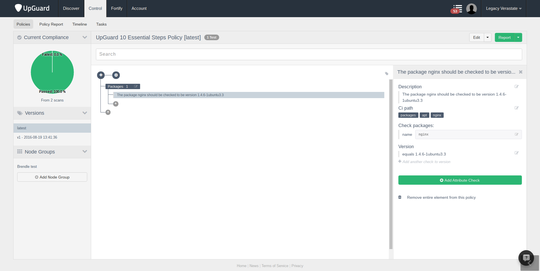Edit the Ci path pencil icon
The width and height of the screenshot is (540, 271).
pyautogui.click(x=516, y=108)
